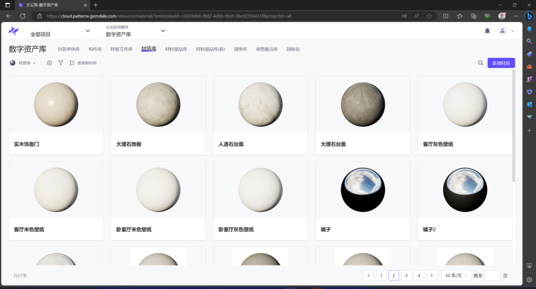Open the notification bell
The image size is (536, 289).
[x=487, y=31]
